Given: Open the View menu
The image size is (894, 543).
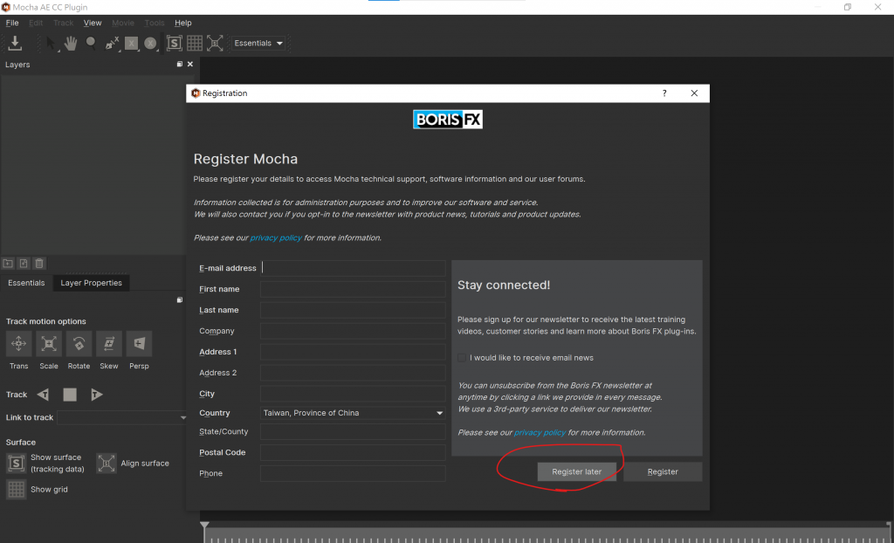Looking at the screenshot, I should (93, 23).
